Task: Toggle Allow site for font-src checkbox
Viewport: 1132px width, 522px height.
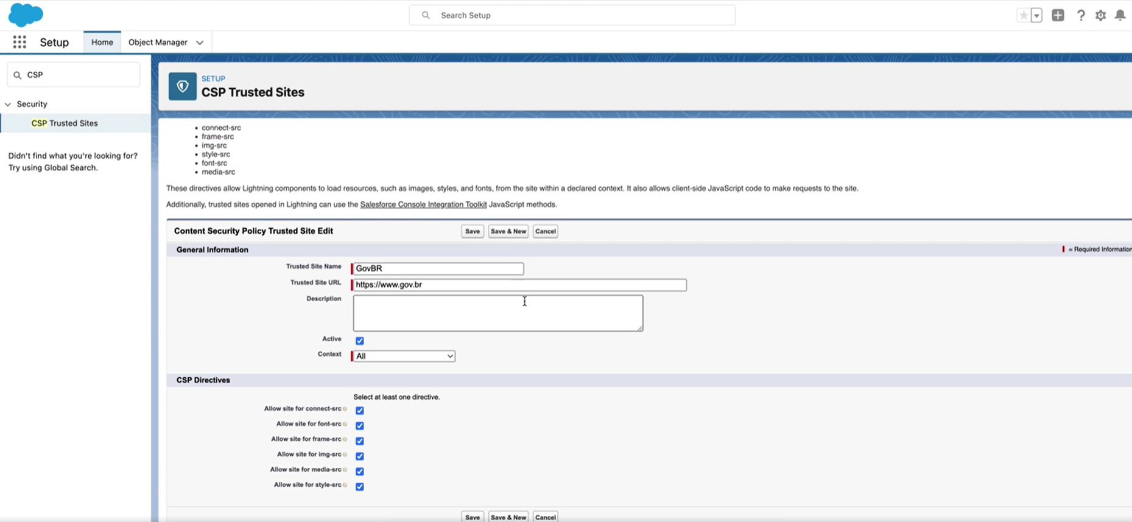Action: [x=360, y=426]
